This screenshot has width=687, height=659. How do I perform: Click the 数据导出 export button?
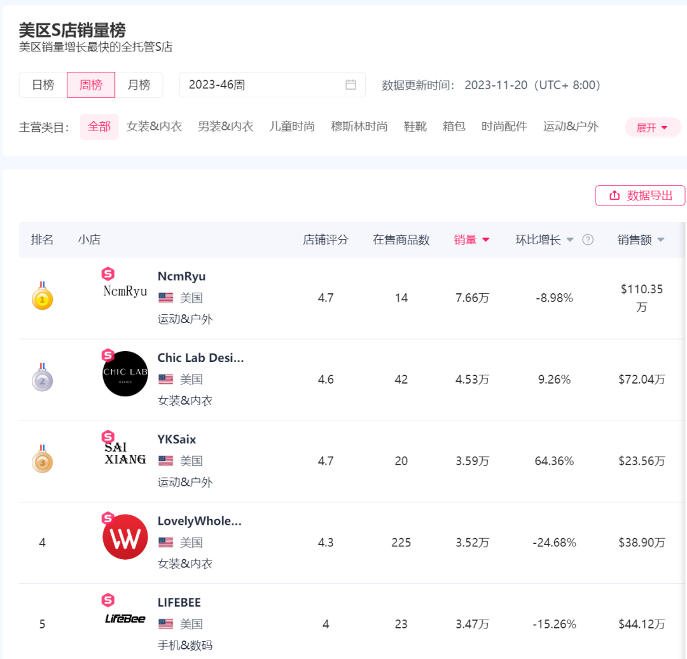(640, 195)
